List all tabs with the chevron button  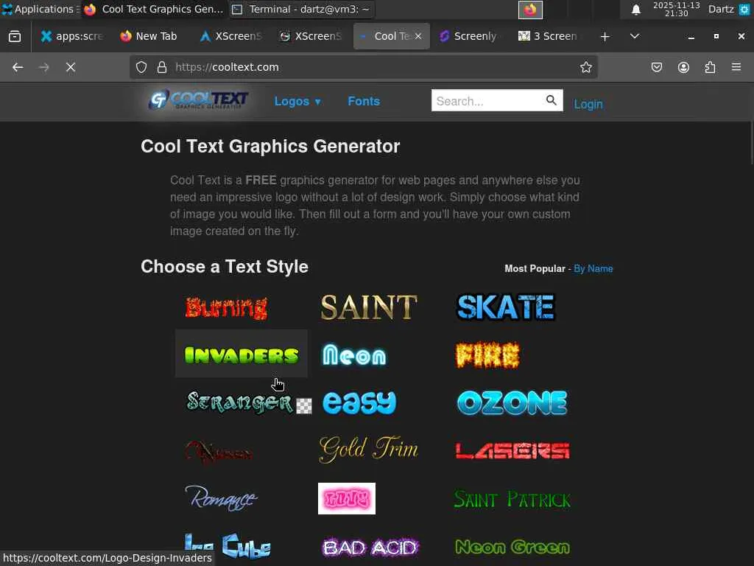tap(634, 36)
